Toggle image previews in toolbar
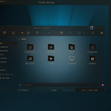 point(28,33)
